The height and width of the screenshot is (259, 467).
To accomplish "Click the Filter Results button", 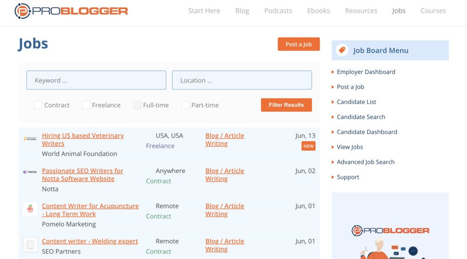I will [286, 105].
